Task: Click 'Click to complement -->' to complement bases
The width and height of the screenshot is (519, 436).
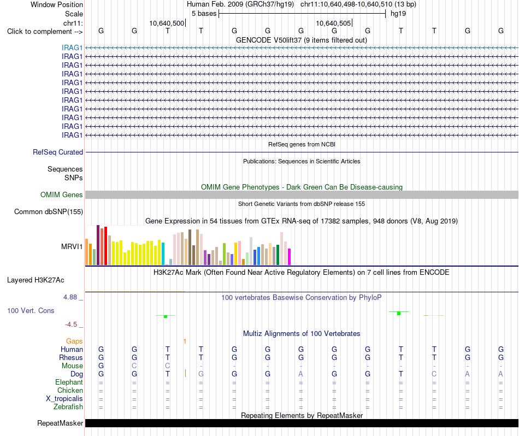Action: 45,32
